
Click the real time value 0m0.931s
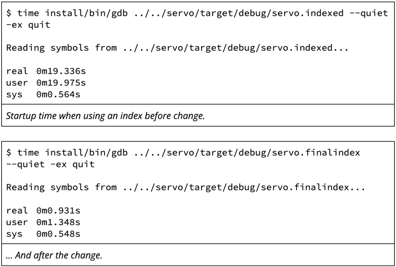[58, 211]
